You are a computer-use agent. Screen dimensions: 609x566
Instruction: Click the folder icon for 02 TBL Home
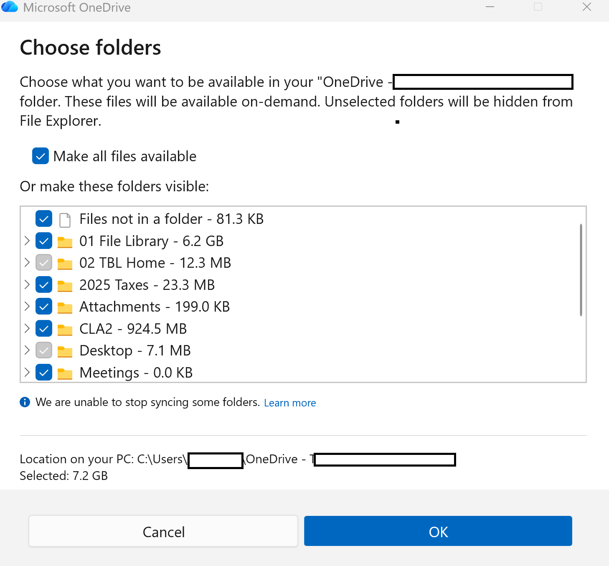(65, 264)
